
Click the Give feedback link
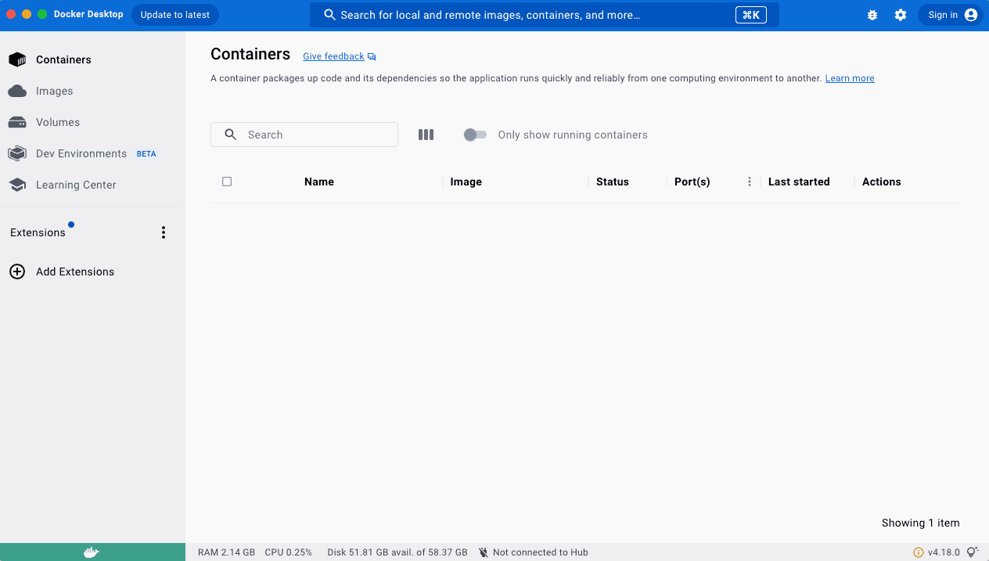click(333, 56)
